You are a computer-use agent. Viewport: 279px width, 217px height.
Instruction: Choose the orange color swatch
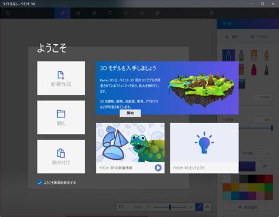[x=227, y=187]
